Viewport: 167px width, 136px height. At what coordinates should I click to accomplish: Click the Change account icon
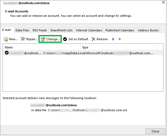[43, 39]
